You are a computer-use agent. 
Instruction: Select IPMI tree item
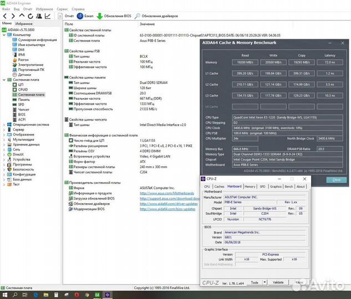(19, 54)
